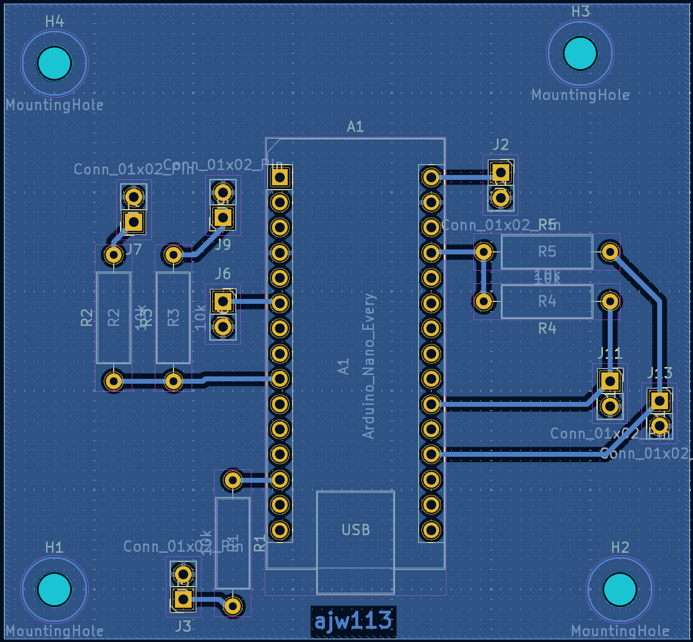Select the left pad of resistor R4
The height and width of the screenshot is (642, 693).
[x=484, y=301]
